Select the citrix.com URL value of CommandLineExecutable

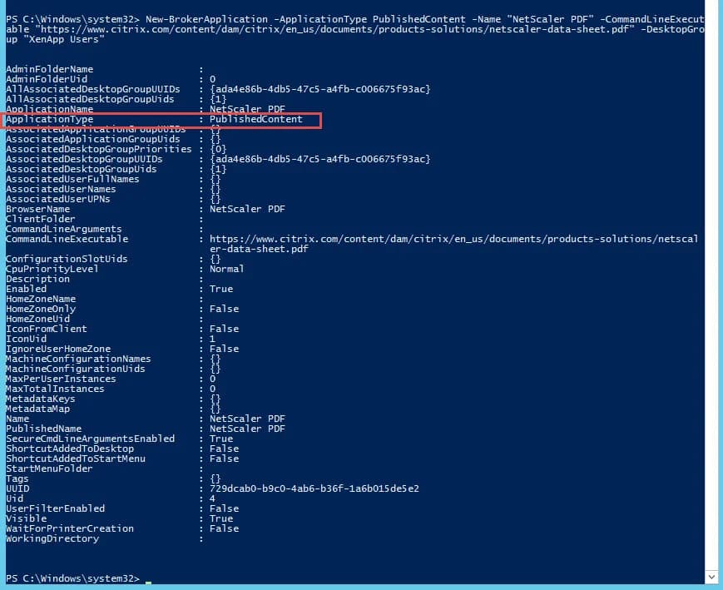(453, 244)
